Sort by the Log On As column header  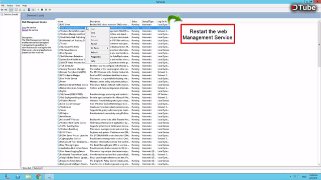tap(163, 21)
